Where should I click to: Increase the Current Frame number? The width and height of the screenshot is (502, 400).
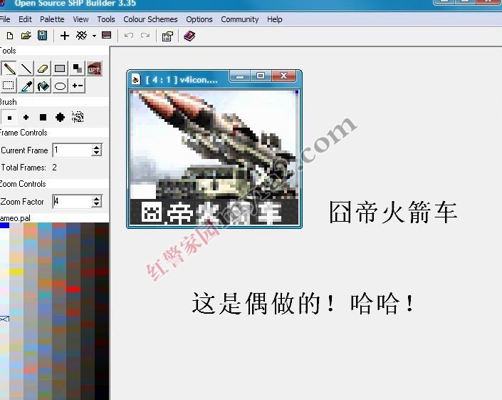click(x=96, y=147)
